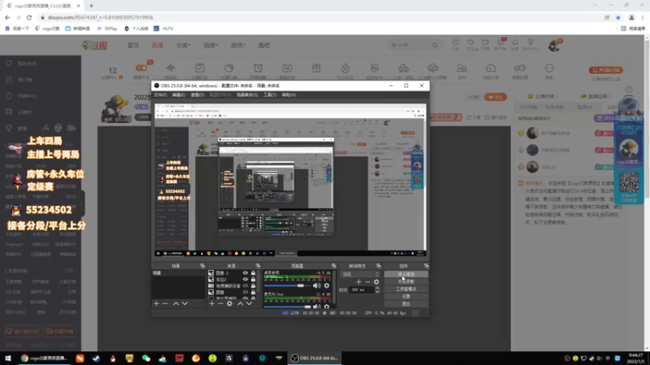Open OBS 工具(T) tools menu
This screenshot has height=365, width=650.
point(270,95)
